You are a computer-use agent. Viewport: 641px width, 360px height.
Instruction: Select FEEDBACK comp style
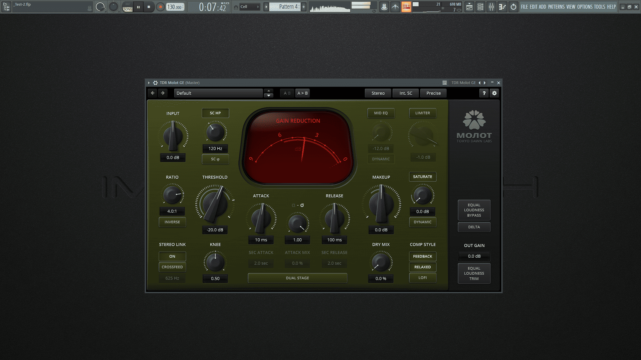tap(423, 256)
